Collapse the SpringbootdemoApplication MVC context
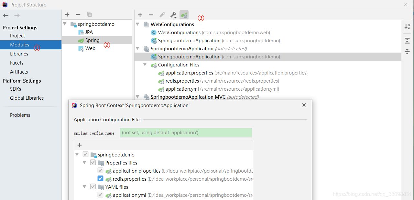414x200 pixels. [x=138, y=97]
